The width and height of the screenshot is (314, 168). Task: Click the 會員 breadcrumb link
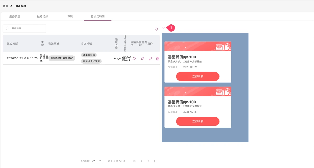click(5, 6)
